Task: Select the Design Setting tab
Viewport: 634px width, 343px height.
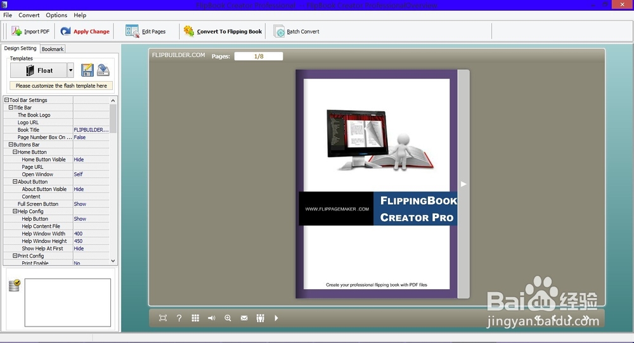Action: pyautogui.click(x=20, y=48)
